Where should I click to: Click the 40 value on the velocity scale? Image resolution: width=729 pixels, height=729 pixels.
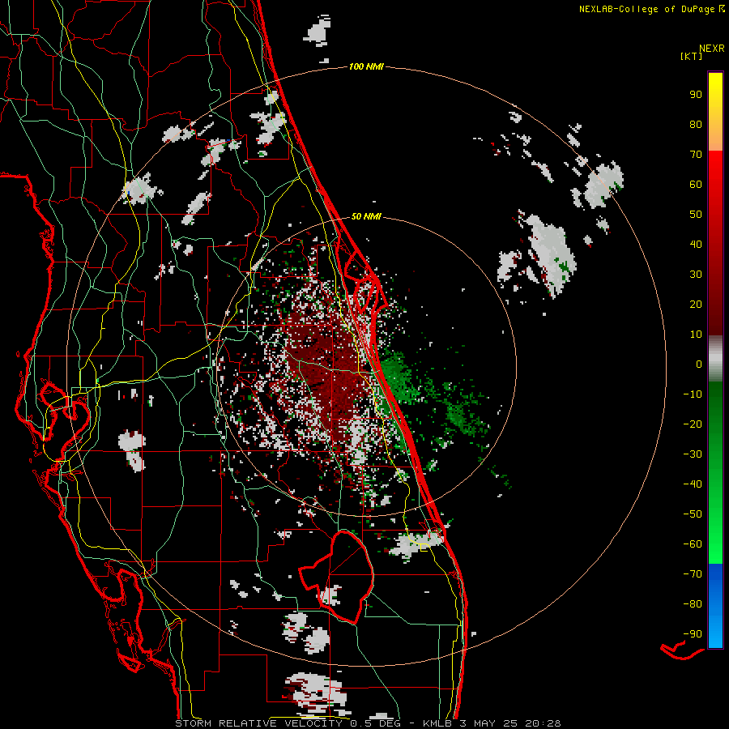pos(696,245)
